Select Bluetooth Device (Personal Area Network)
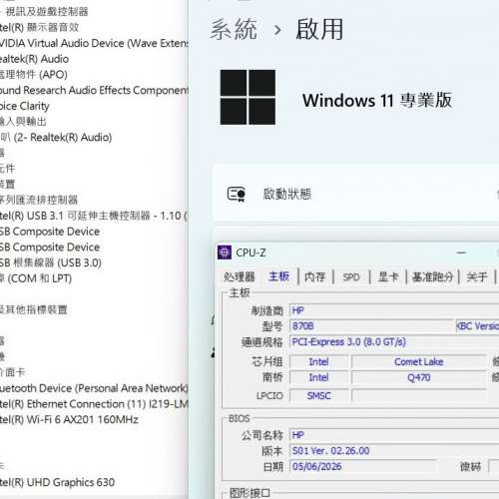This screenshot has height=499, width=499. coord(94,388)
